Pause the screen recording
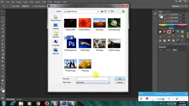Viewport: 189px width, 106px height. pyautogui.click(x=141, y=99)
